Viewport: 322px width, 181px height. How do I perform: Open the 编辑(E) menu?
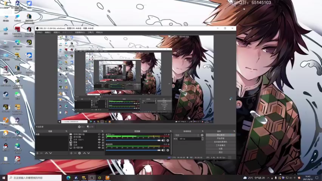(48, 33)
